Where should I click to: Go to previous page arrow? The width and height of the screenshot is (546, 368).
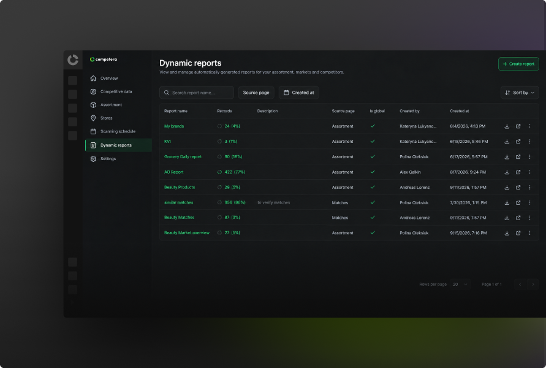pos(520,285)
